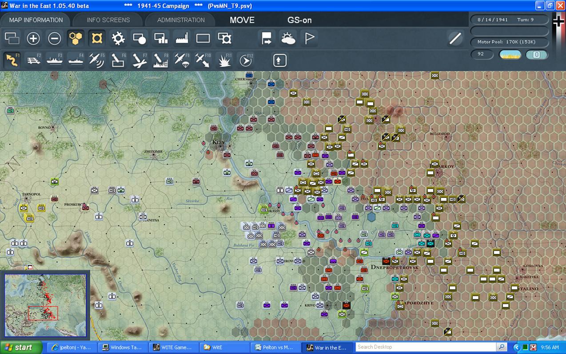Click the rectangle with gear overlay icon

coord(225,38)
